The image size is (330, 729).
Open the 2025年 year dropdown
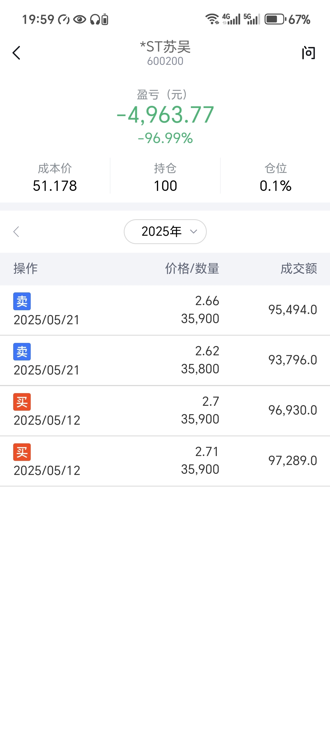point(165,231)
